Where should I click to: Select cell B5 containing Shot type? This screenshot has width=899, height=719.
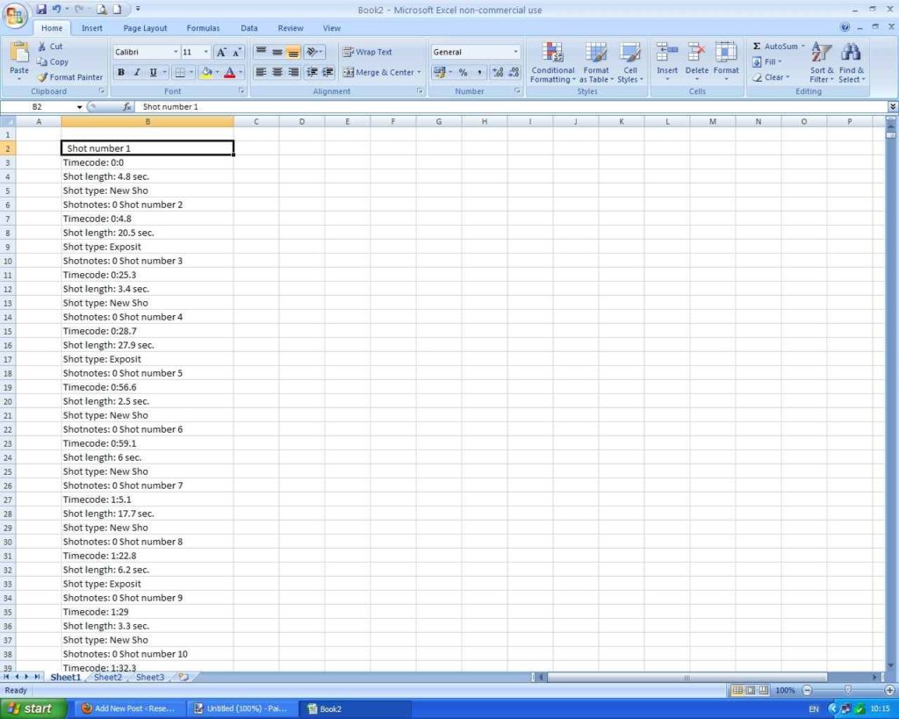[x=147, y=191]
